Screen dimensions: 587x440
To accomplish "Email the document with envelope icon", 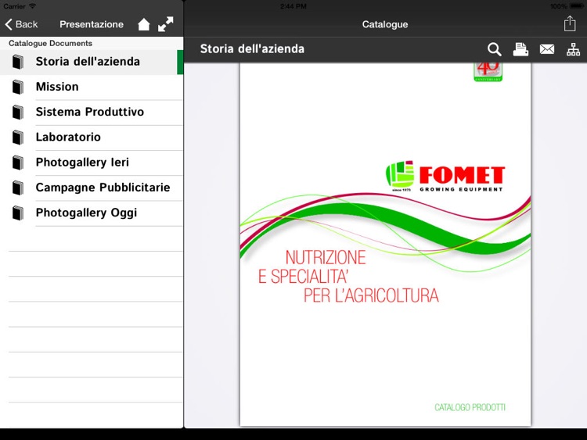I will (547, 49).
